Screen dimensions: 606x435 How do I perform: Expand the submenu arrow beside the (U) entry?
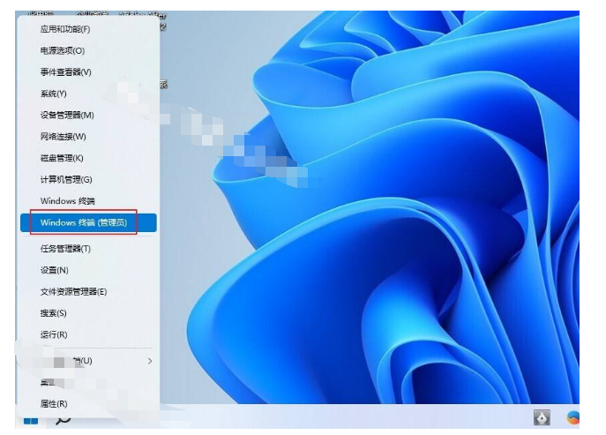(x=149, y=361)
